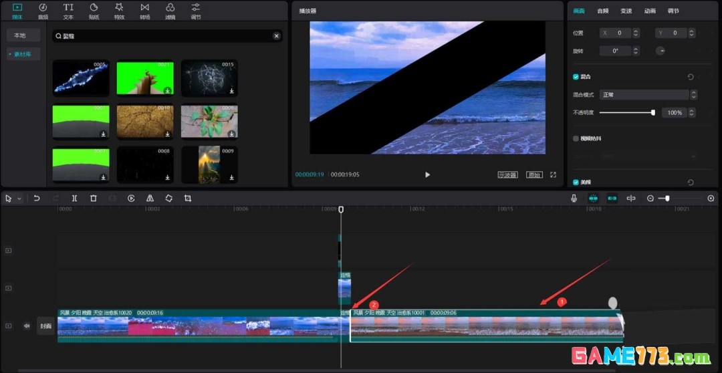Click the mirror flip tool icon
The width and height of the screenshot is (722, 373).
tap(150, 199)
